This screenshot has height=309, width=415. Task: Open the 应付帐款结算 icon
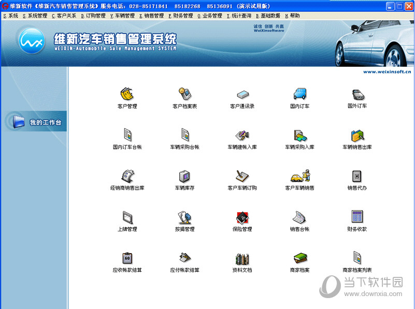tap(185, 257)
